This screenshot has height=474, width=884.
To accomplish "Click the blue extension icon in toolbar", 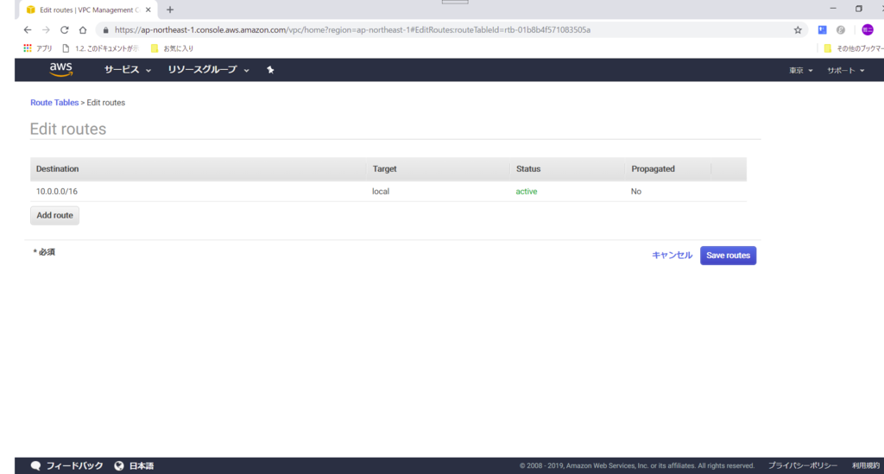I will coord(822,30).
